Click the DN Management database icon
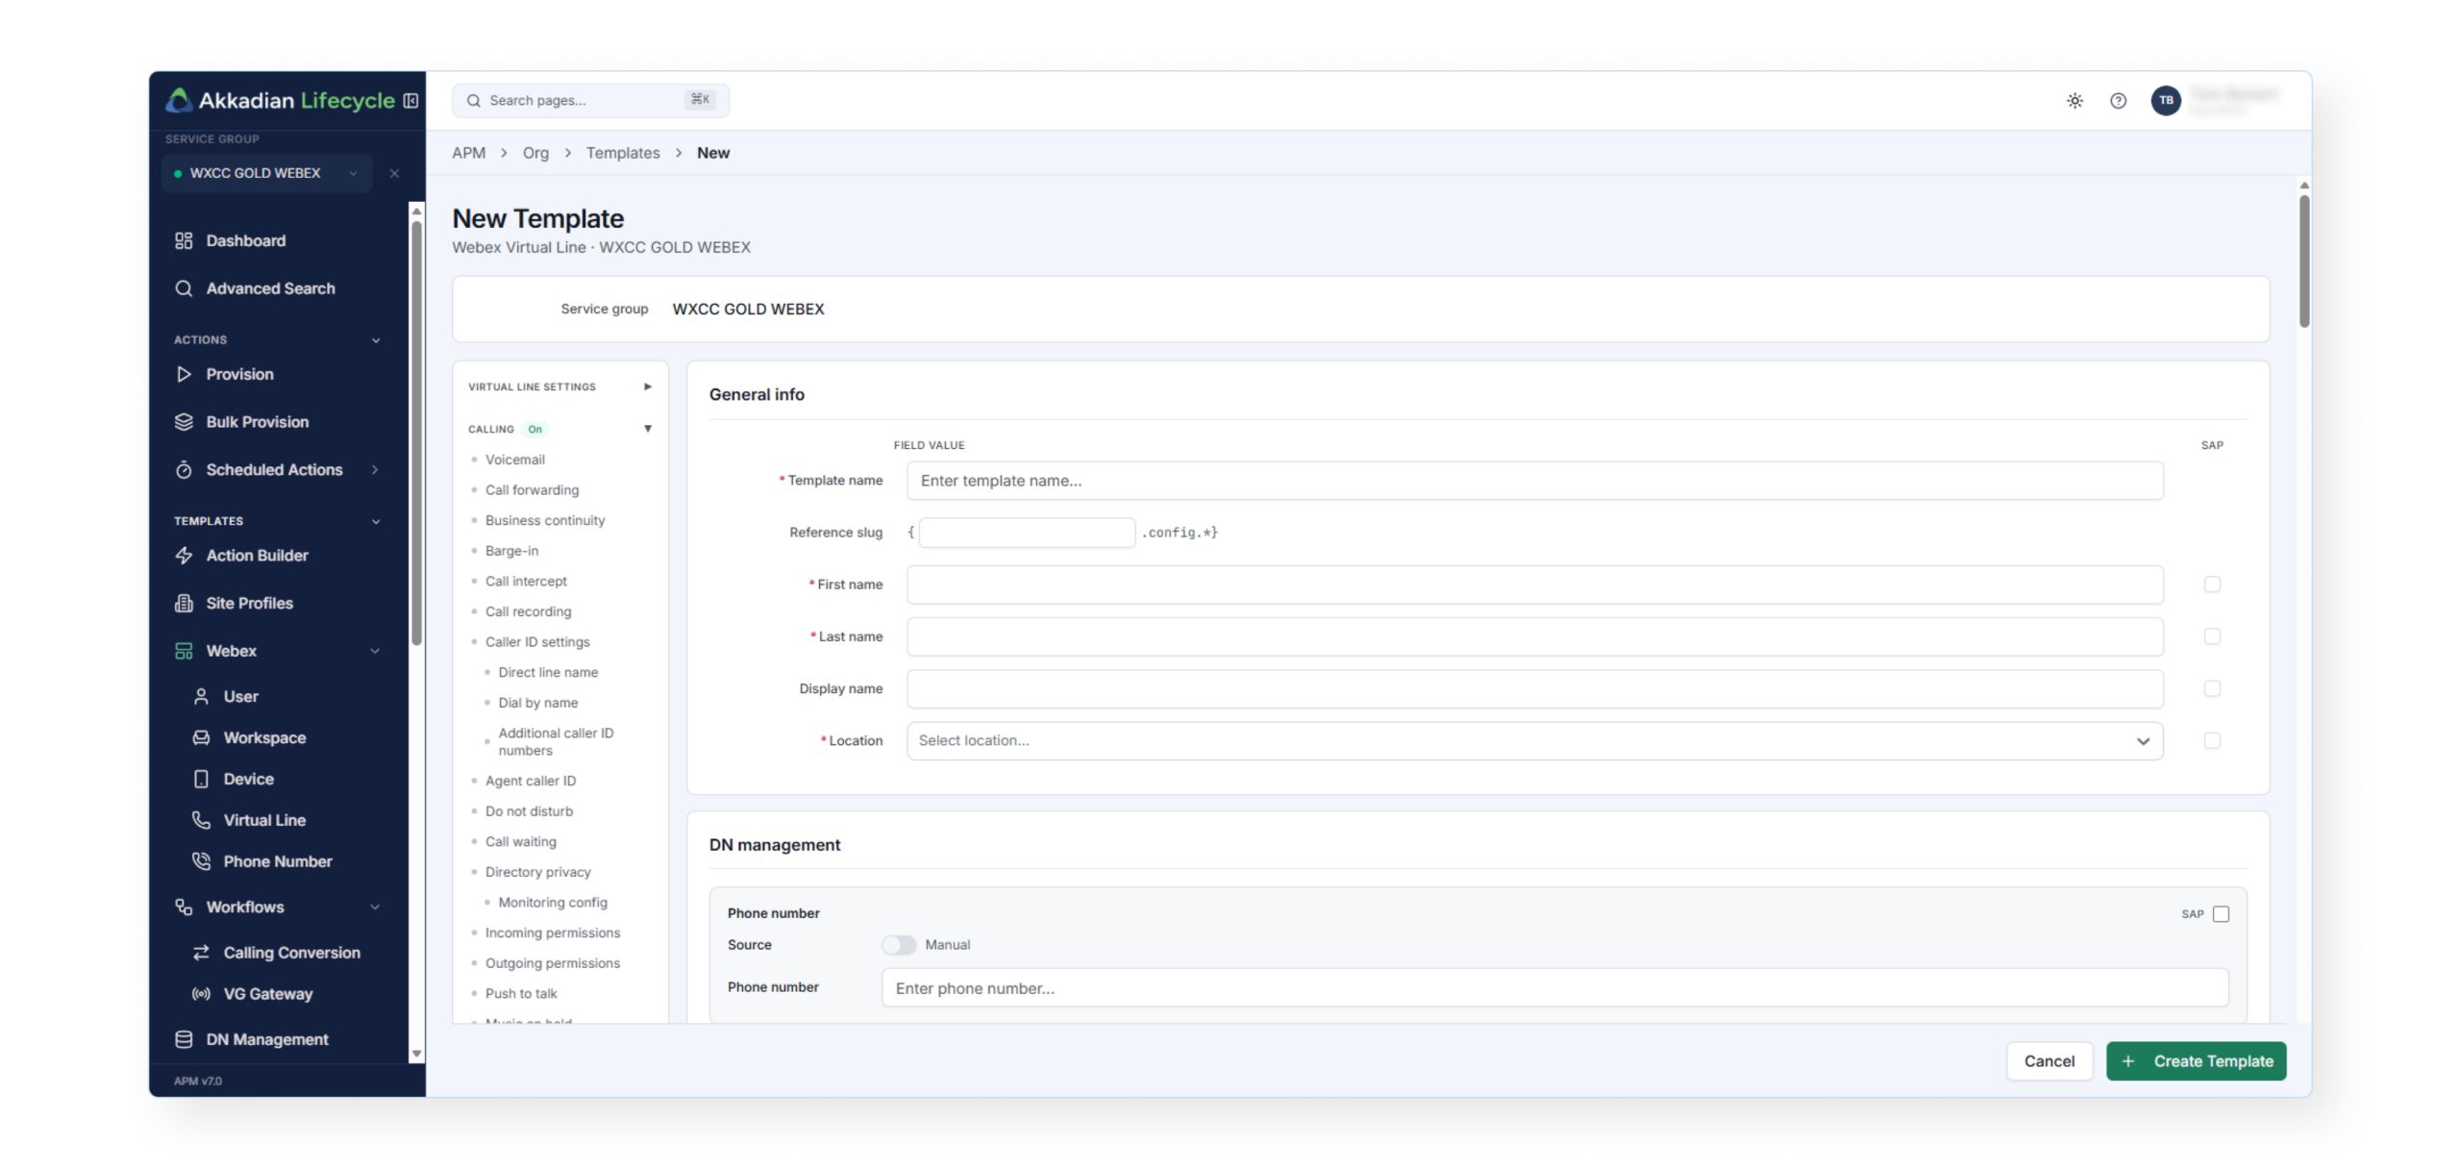 (184, 1039)
